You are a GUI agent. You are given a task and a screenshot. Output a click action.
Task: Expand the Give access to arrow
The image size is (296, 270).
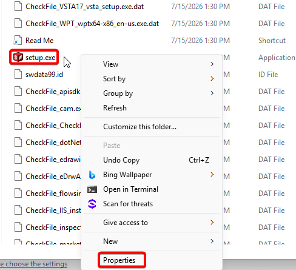click(x=212, y=223)
